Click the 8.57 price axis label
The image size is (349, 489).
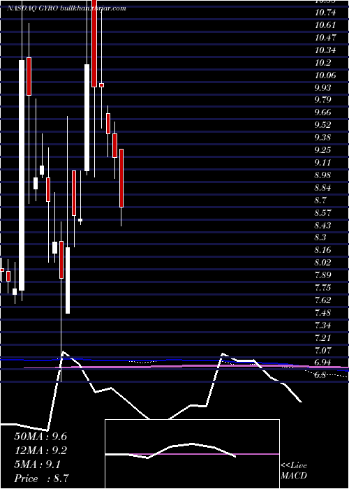coord(322,212)
